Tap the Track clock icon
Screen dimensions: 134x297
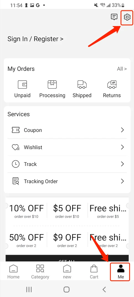point(16,164)
